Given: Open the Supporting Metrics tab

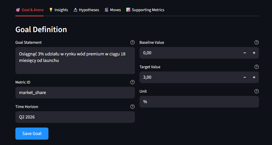Looking at the screenshot, I should click(145, 10).
